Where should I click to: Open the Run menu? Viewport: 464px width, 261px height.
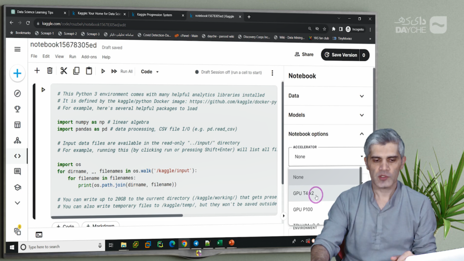click(x=72, y=57)
